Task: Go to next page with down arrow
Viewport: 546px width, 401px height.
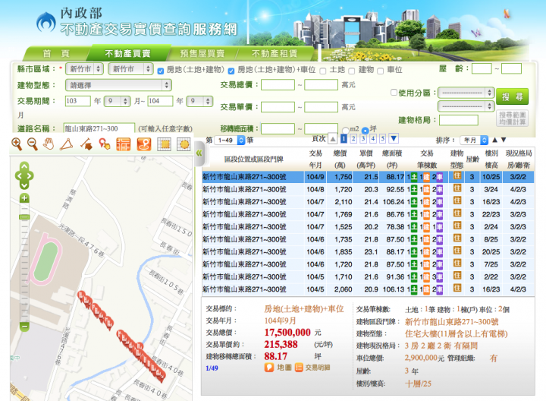Action: click(x=394, y=139)
